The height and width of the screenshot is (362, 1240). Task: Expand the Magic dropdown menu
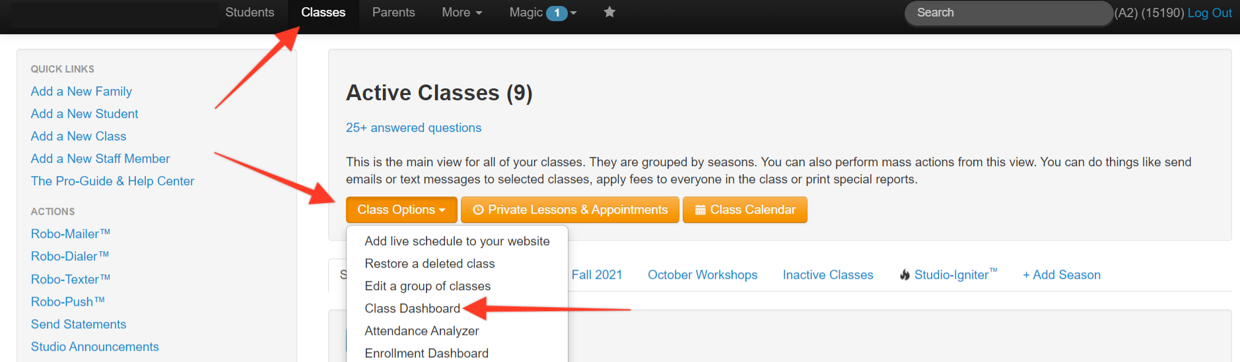[x=543, y=13]
